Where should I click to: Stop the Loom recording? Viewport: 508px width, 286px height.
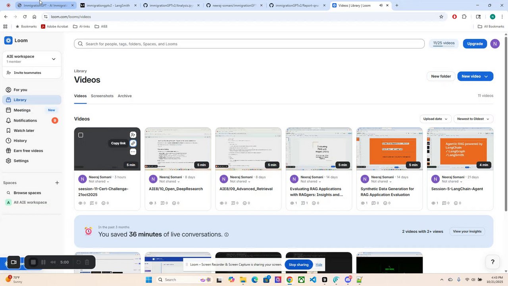click(x=33, y=262)
